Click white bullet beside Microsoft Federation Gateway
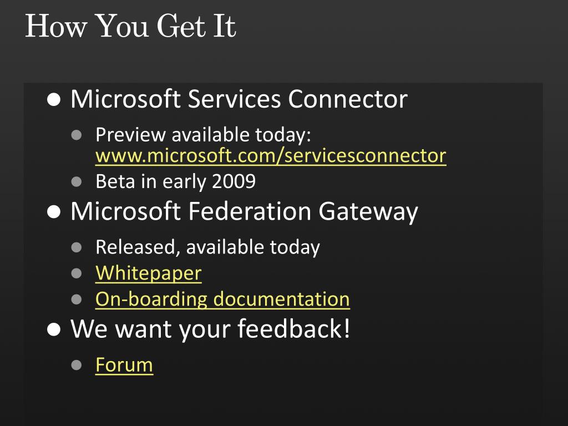Viewport: 568px width, 426px height. pos(54,212)
